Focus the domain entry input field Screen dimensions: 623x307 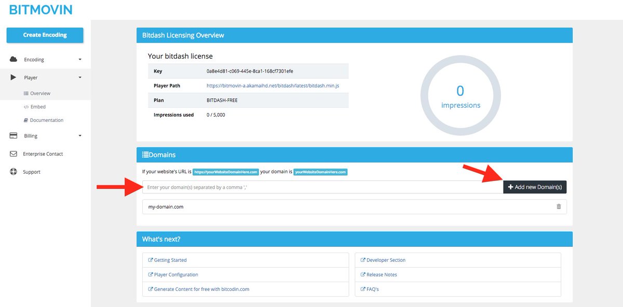[x=322, y=187]
